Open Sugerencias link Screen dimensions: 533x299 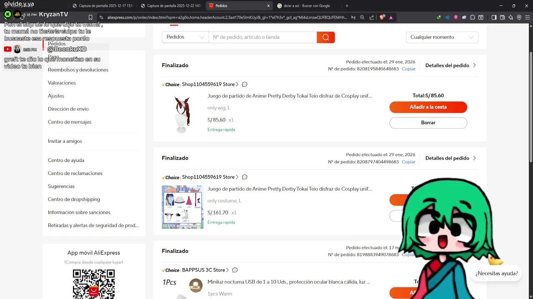point(61,186)
